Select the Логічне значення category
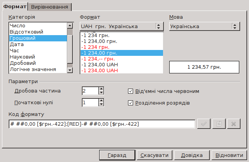 [38, 69]
